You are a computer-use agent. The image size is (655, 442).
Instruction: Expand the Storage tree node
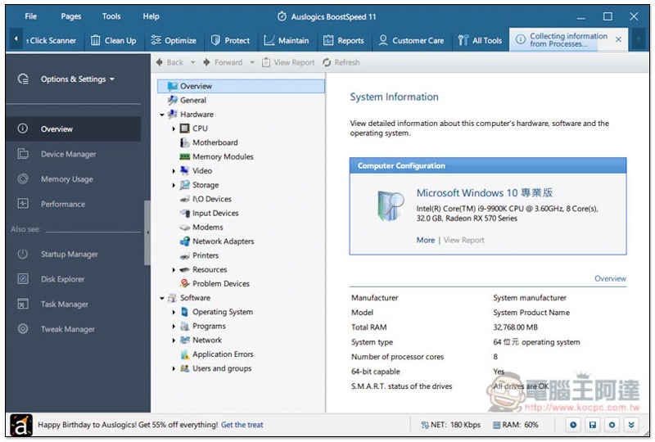pyautogui.click(x=174, y=185)
